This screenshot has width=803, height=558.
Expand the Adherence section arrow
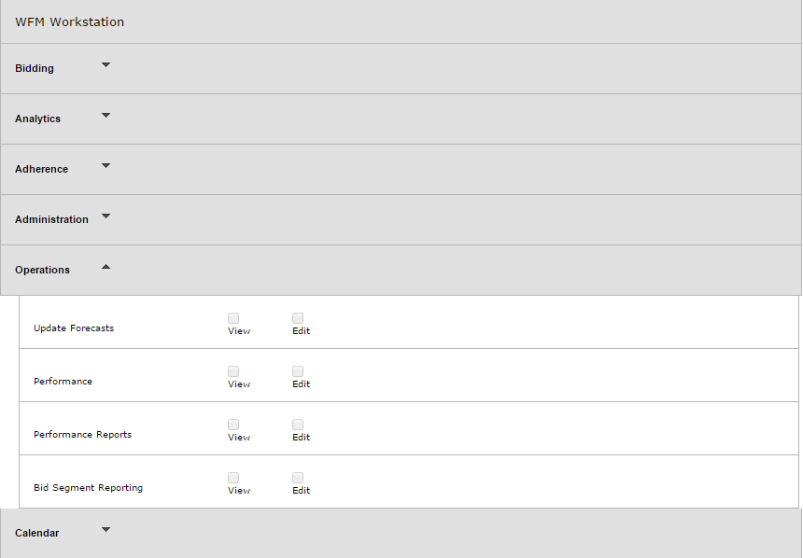(106, 166)
